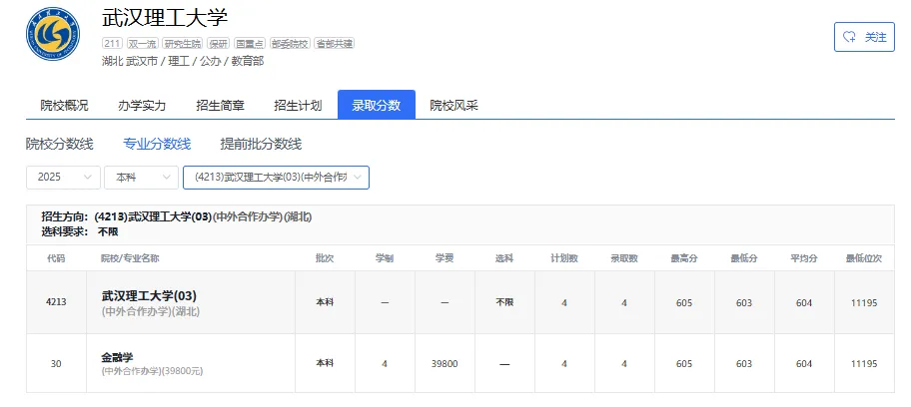This screenshot has width=911, height=407.
Task: Click the 省部共建 tag
Action: 334,44
